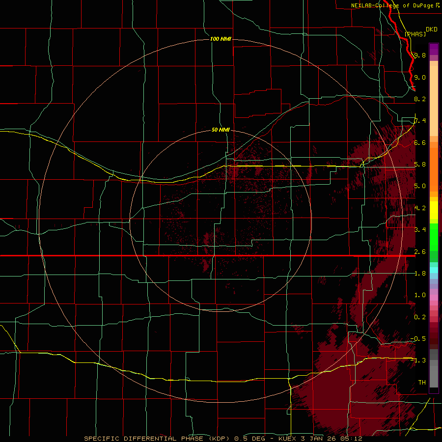Click the 1.8 value on the color scale
The image size is (442, 442).
point(420,274)
